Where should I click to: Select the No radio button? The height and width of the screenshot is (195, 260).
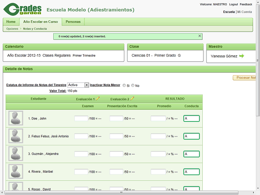click(x=133, y=85)
